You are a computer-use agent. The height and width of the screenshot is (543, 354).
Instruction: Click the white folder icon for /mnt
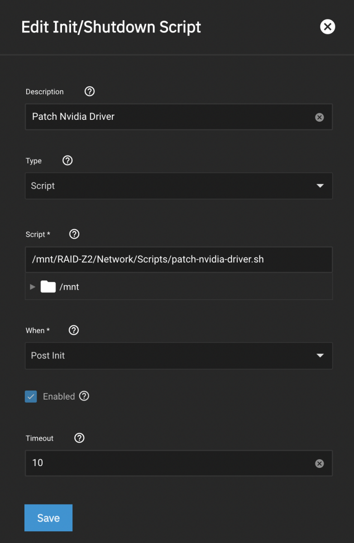(48, 286)
